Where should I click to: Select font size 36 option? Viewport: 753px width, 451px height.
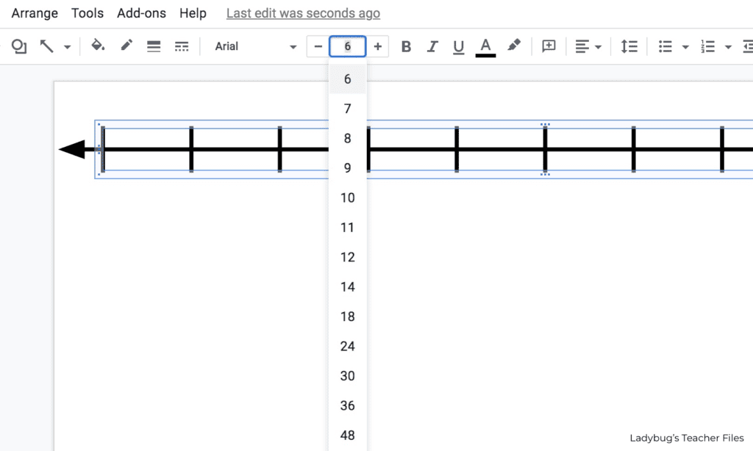pyautogui.click(x=348, y=406)
